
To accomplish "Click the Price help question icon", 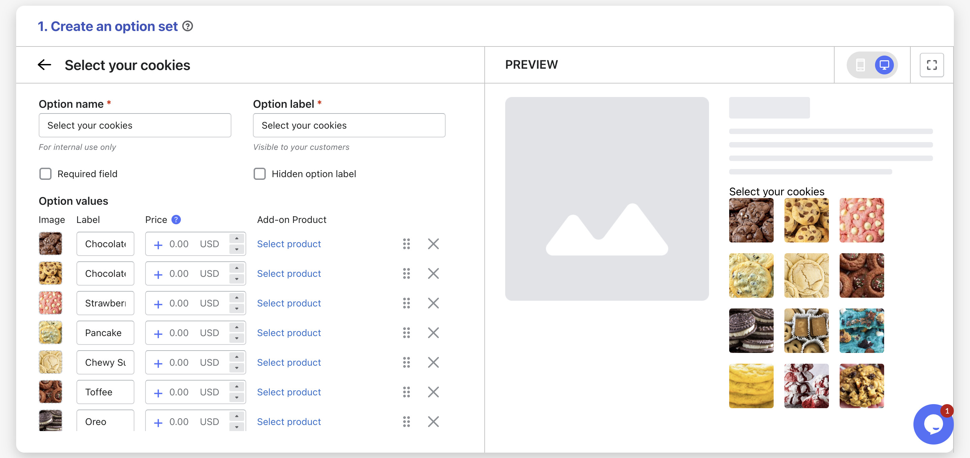I will coord(176,220).
